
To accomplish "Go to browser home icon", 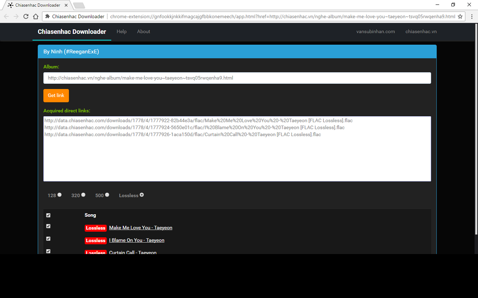I will click(x=35, y=16).
